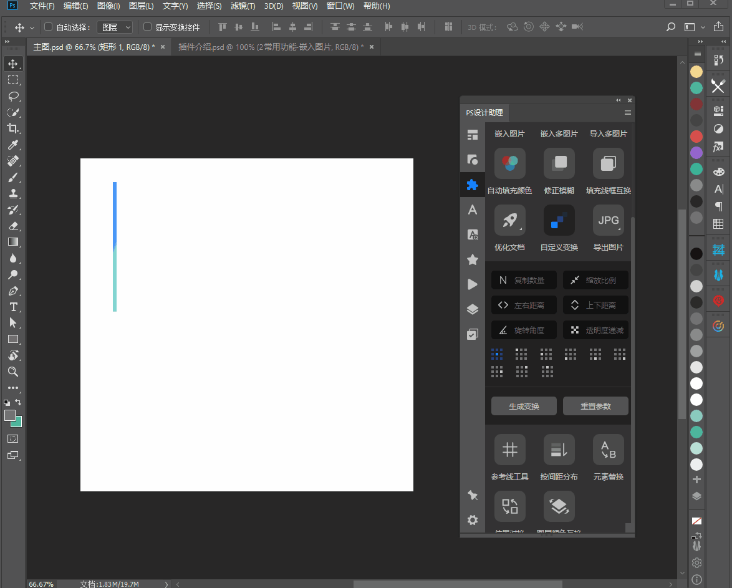Enable the 自动选择 checkbox
732x588 pixels.
48,27
